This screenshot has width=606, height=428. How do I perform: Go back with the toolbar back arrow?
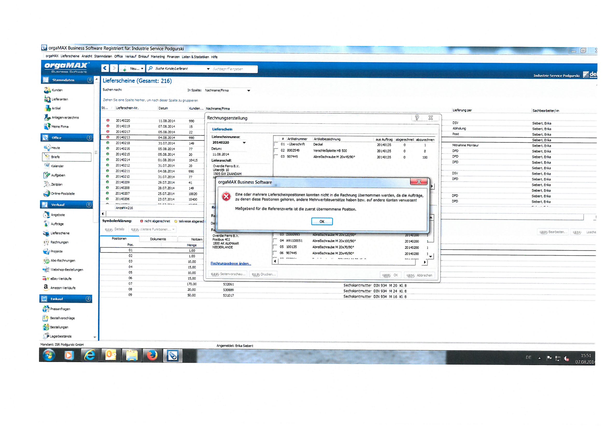pos(105,68)
